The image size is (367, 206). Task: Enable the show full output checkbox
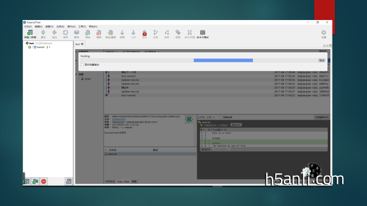[82, 65]
